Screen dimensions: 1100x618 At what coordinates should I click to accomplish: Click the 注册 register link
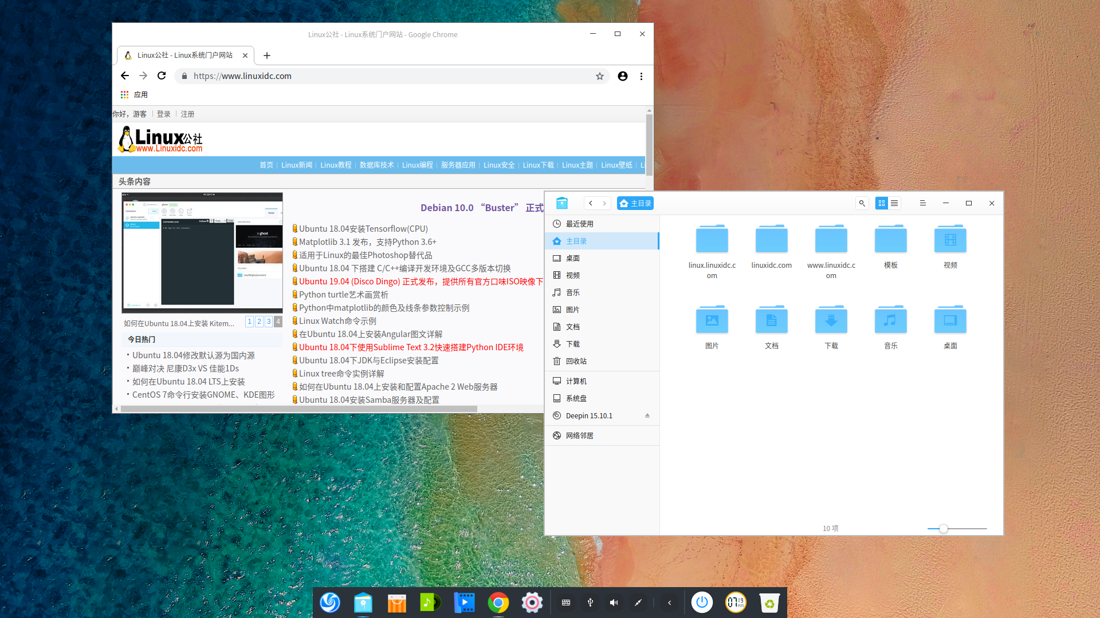(x=188, y=114)
